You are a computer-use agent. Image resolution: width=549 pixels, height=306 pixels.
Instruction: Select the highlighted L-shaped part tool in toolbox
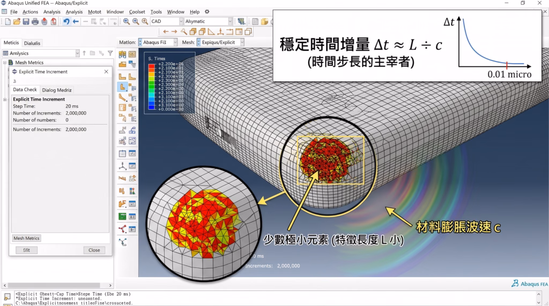click(x=123, y=87)
